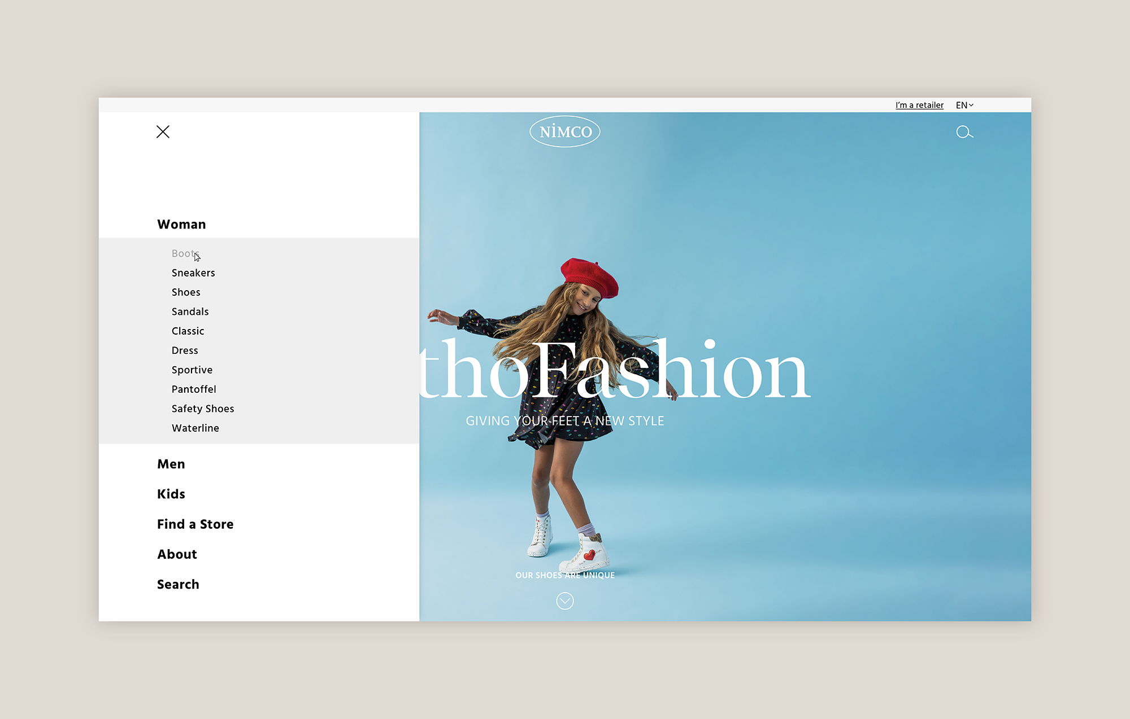Select Boots under Woman
Screen dimensions: 1130x719
tap(184, 253)
